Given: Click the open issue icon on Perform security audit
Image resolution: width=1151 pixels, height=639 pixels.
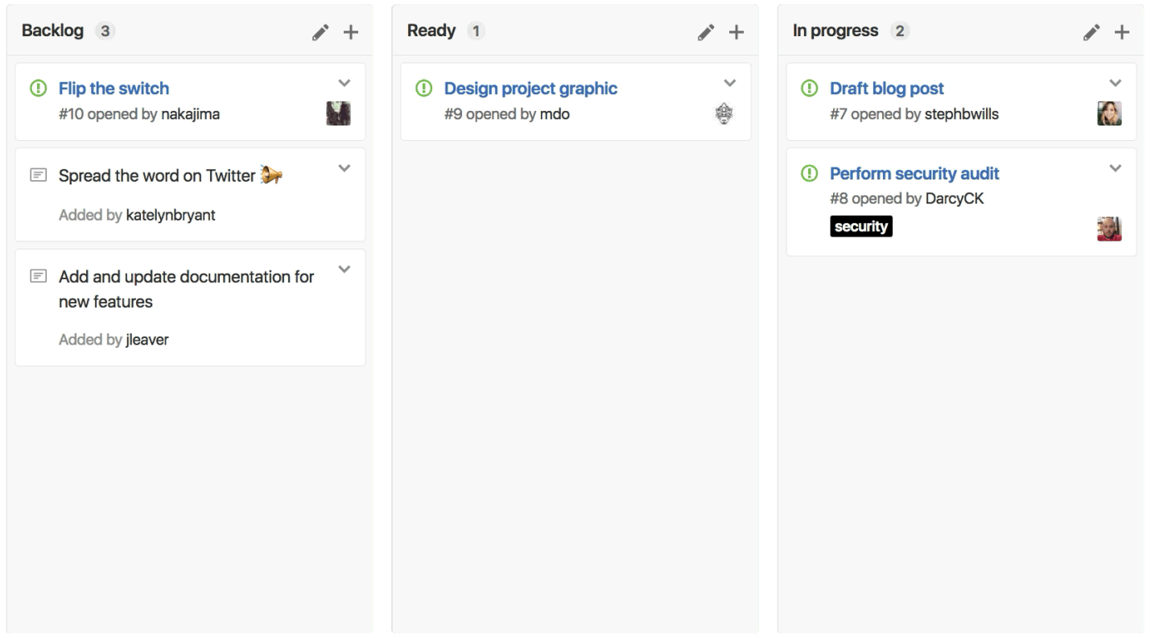Looking at the screenshot, I should point(810,173).
